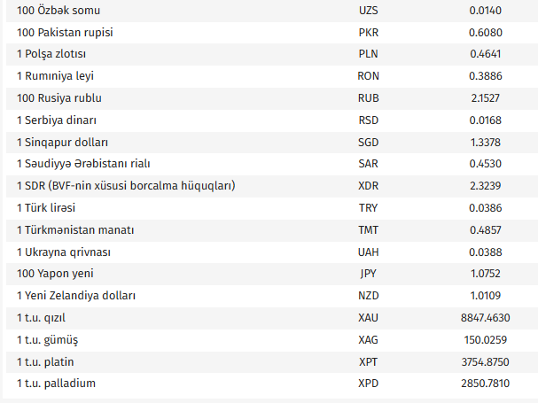This screenshot has height=403, width=538.
Task: Select the TMT currency code
Action: (368, 229)
